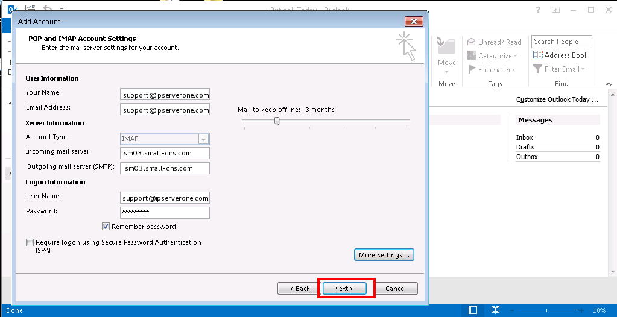Viewport: 617px width, 317px height.
Task: Click the Send/Receive quick access icon
Action: click(30, 8)
